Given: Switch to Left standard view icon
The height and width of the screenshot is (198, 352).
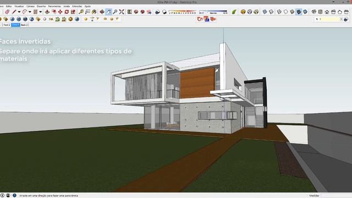Looking at the screenshot, I should click(x=346, y=12).
